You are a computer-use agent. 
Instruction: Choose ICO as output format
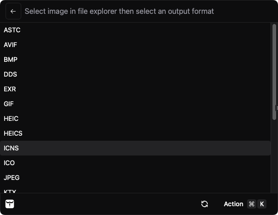tap(9, 163)
